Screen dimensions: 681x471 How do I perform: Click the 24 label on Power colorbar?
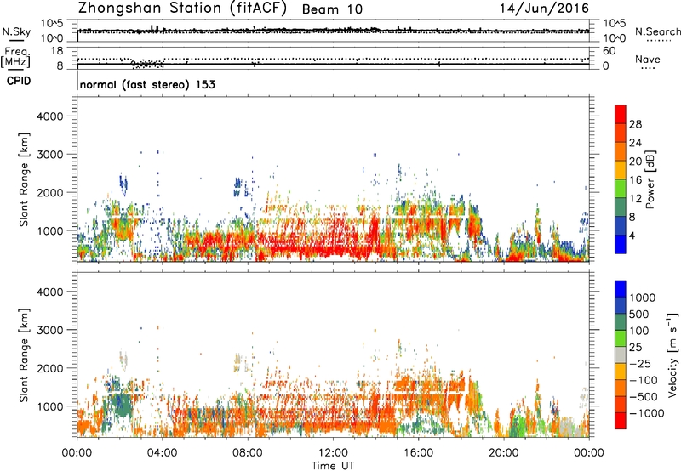(635, 143)
